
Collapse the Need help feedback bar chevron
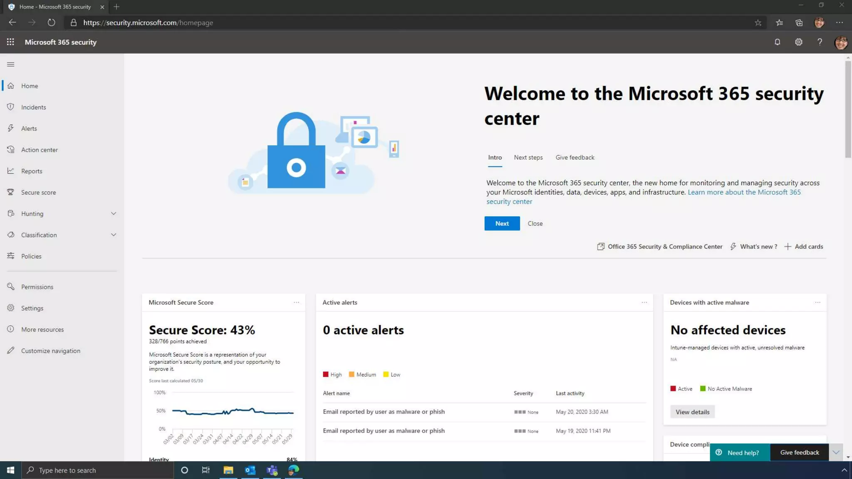(x=836, y=452)
